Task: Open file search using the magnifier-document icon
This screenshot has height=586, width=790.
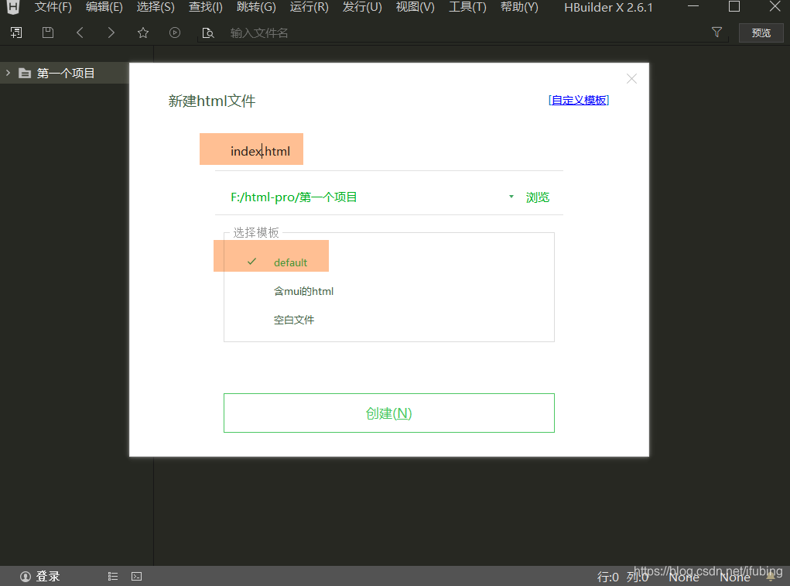Action: tap(207, 33)
